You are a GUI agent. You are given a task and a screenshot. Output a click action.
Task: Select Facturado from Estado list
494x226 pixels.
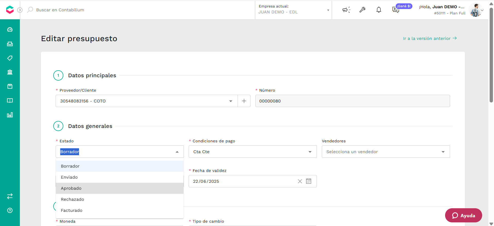(x=120, y=211)
